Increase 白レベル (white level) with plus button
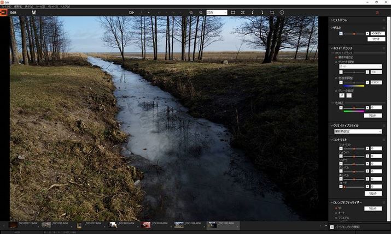Image resolution: width=391 pixels, height=234 pixels. click(x=367, y=171)
